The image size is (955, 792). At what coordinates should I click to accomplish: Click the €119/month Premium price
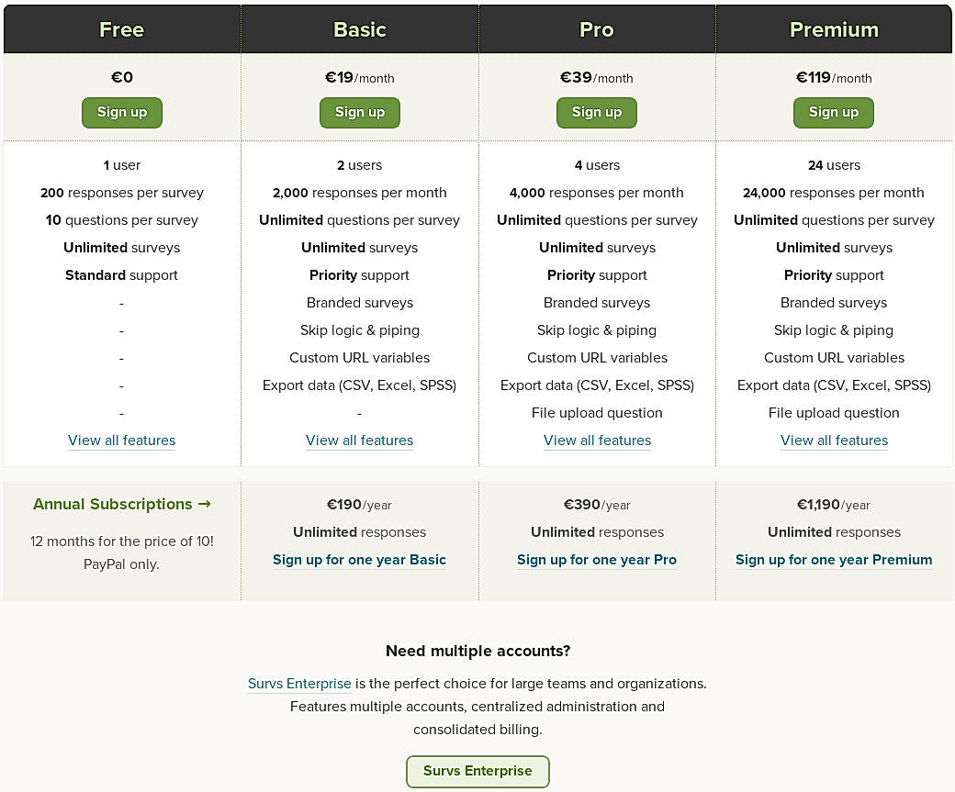click(834, 78)
